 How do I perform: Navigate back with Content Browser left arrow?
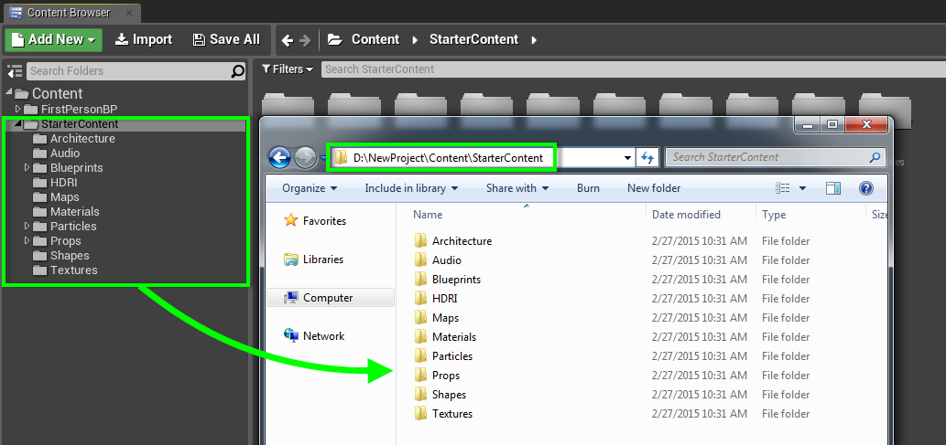click(288, 40)
